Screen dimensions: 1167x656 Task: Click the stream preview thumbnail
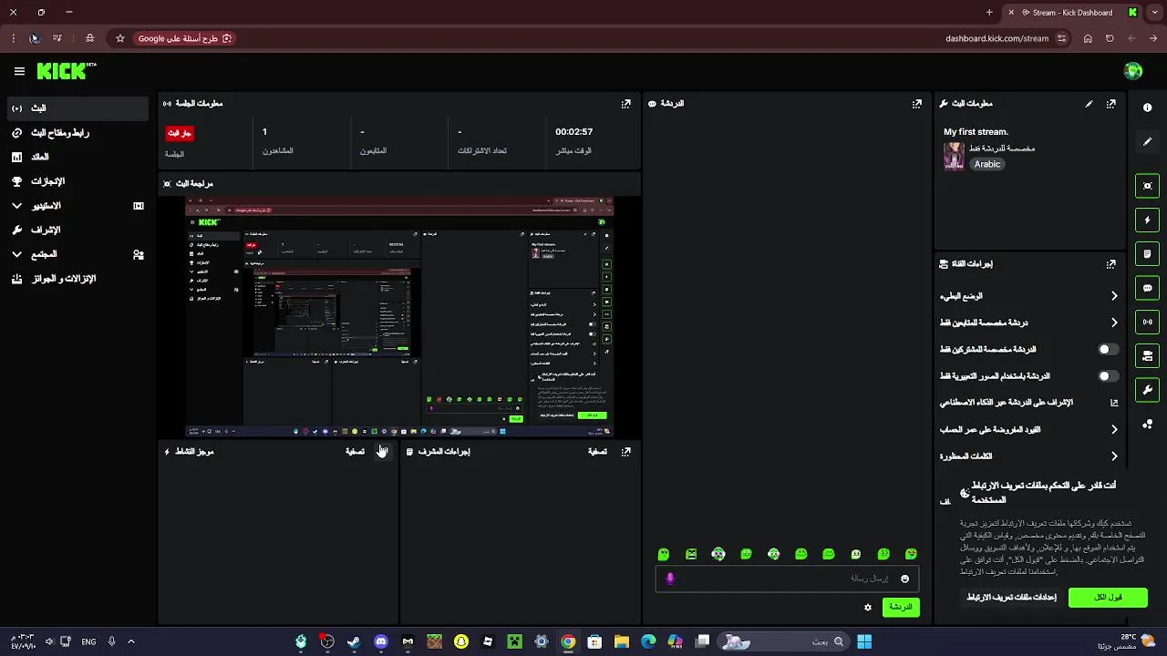click(399, 316)
